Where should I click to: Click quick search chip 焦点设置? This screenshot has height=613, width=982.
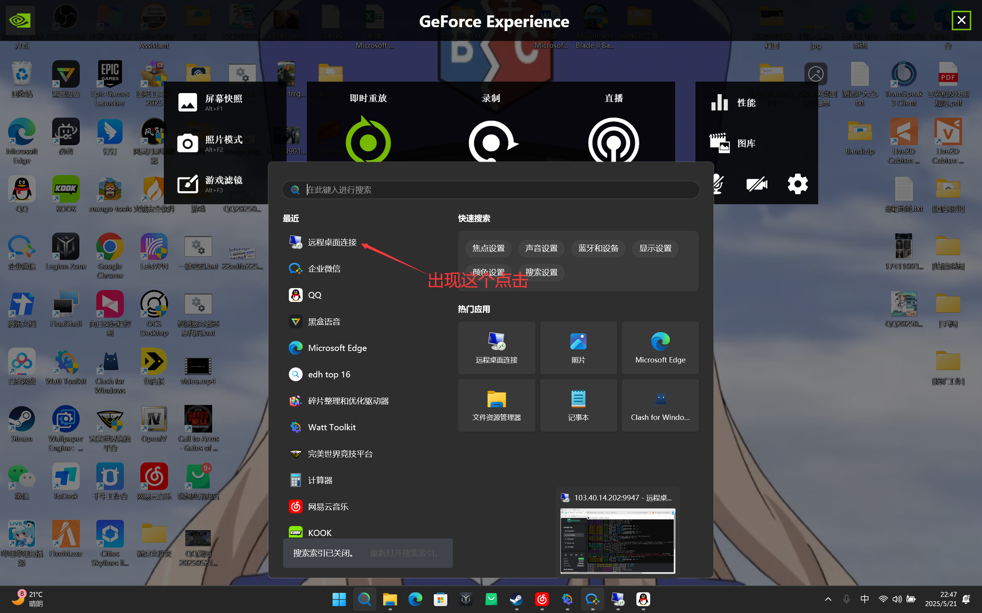[x=489, y=248]
